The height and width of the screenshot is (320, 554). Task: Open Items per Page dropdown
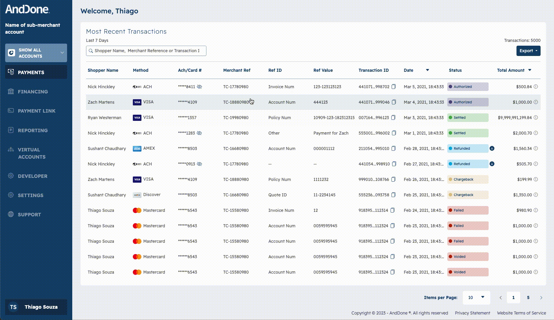pos(476,298)
